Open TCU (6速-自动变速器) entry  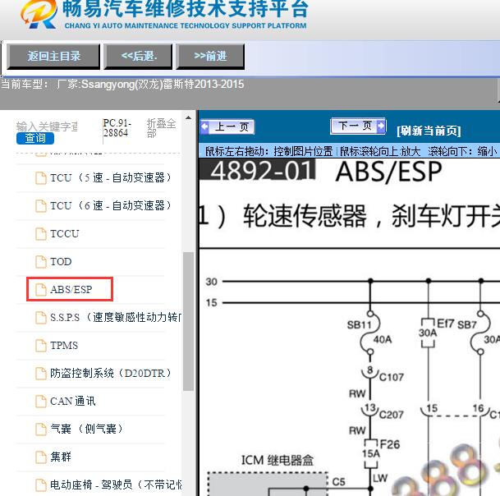click(111, 205)
